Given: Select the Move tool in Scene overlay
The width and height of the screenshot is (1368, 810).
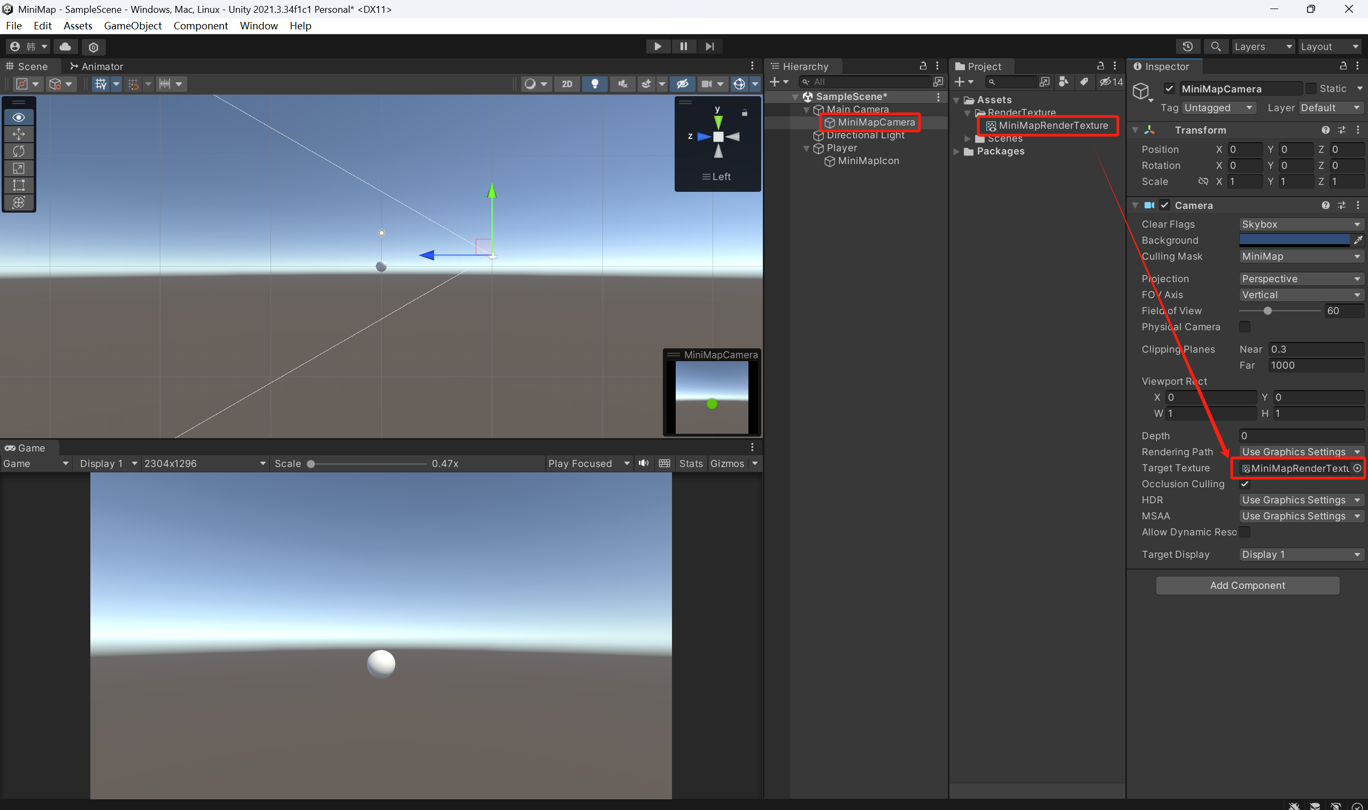Looking at the screenshot, I should coord(19,134).
